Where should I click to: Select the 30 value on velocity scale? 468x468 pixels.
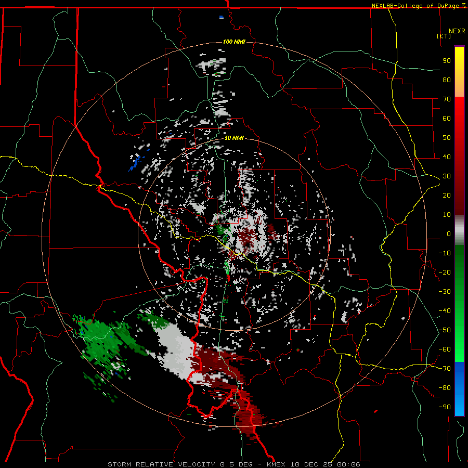[447, 176]
